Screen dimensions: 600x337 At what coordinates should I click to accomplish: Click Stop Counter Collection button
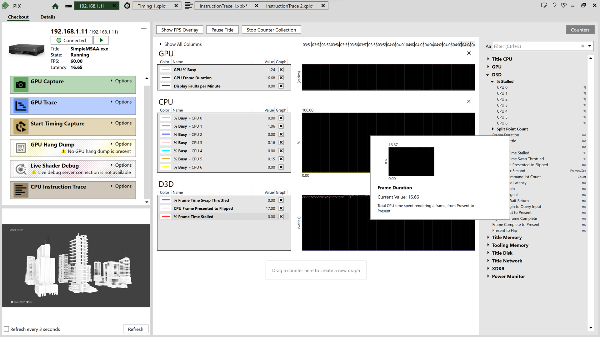(271, 30)
